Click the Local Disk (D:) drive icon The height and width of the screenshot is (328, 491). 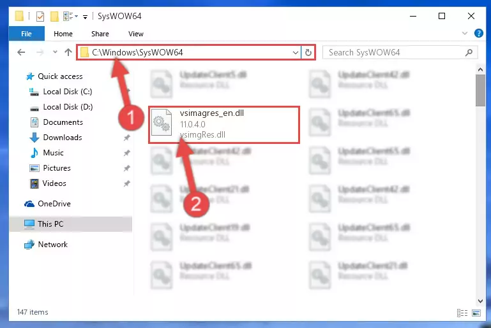[x=34, y=108]
